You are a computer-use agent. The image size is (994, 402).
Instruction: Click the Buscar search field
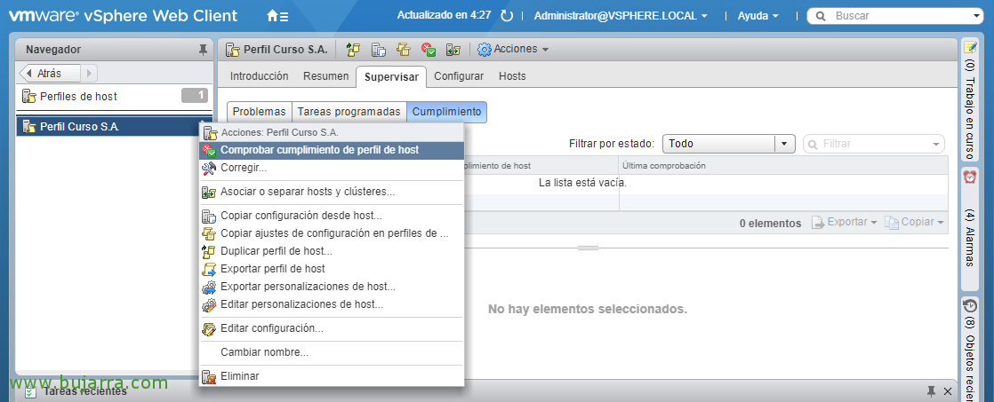tap(894, 16)
